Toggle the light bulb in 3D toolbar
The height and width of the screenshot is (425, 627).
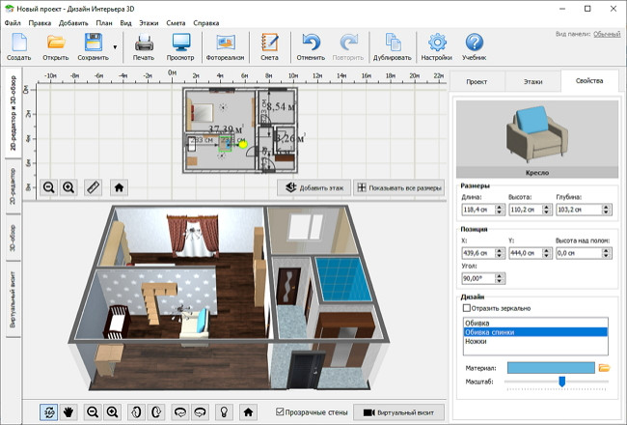click(x=223, y=411)
